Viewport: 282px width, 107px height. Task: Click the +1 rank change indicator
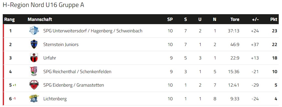tap(14, 85)
